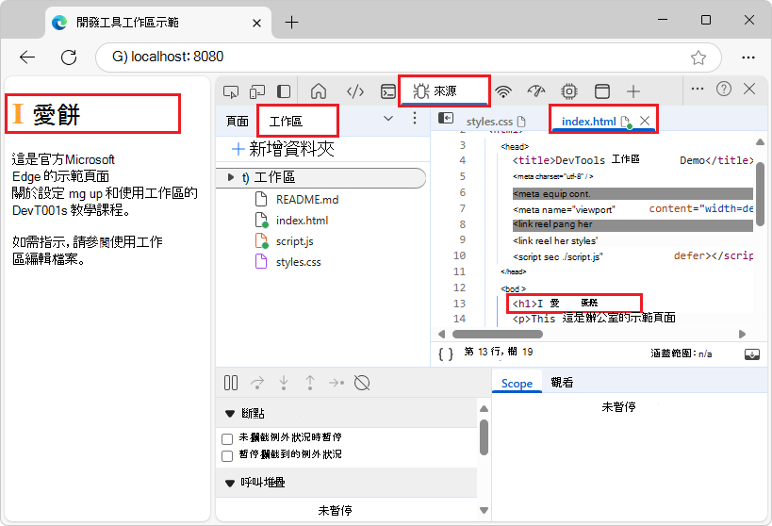The image size is (772, 526).
Task: Pretty print with curly braces icon
Action: tap(446, 353)
